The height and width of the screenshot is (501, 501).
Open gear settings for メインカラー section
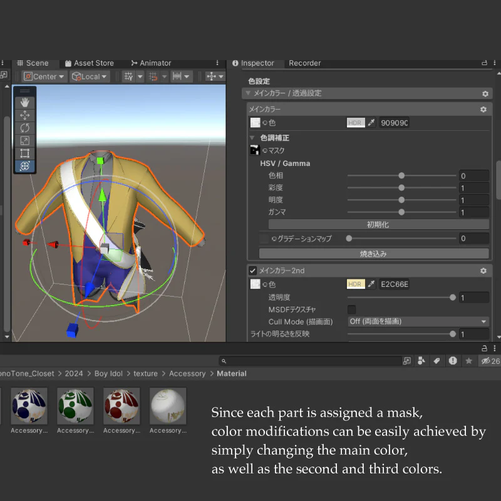tap(483, 109)
